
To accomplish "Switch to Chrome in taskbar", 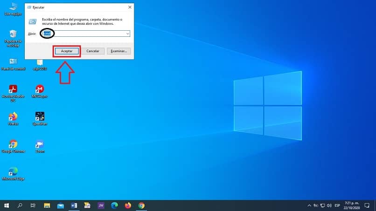I will (141, 205).
